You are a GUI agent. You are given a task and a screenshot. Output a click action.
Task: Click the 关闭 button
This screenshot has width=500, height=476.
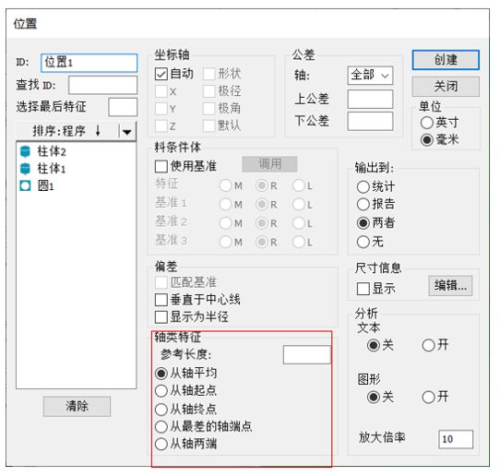click(x=446, y=87)
